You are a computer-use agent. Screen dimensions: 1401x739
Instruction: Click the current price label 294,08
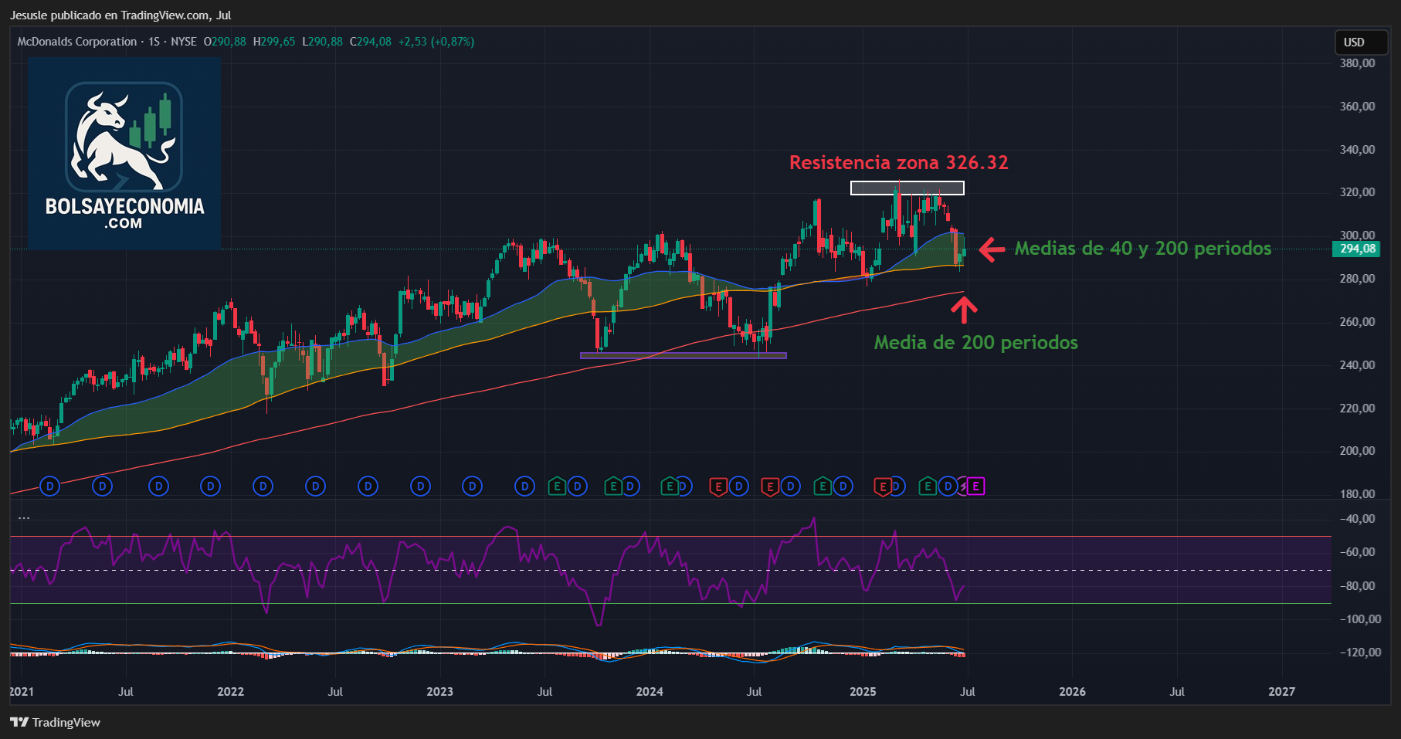(1357, 249)
